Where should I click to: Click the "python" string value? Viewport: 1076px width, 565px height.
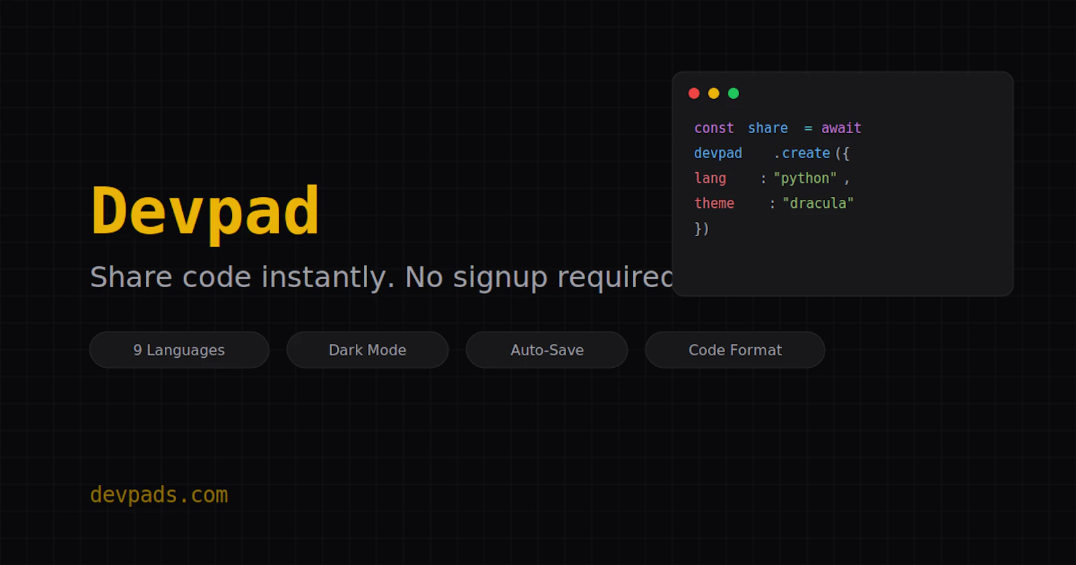(805, 178)
